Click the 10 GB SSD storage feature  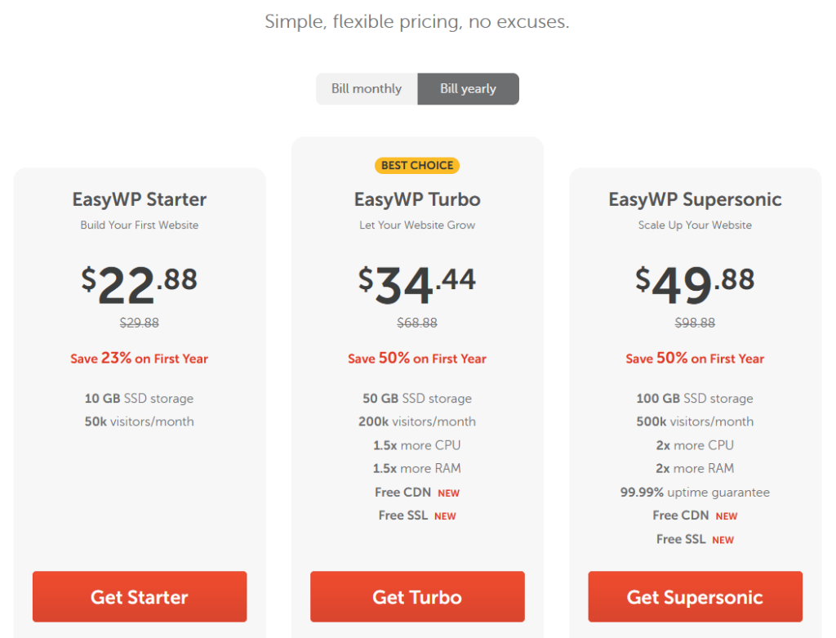[140, 399]
